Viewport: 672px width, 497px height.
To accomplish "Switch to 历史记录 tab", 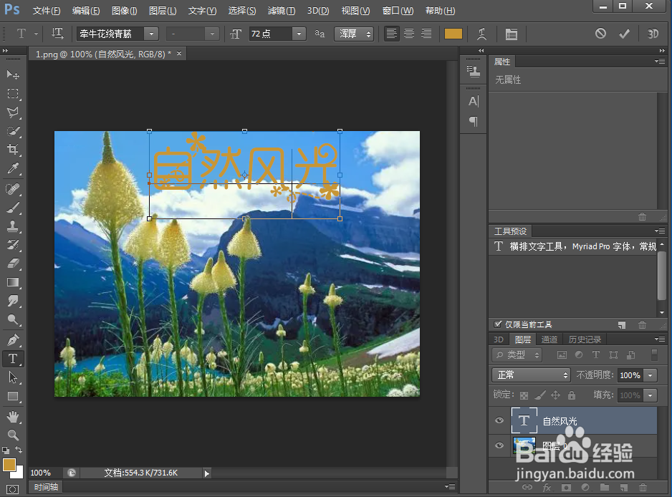I will [x=585, y=339].
